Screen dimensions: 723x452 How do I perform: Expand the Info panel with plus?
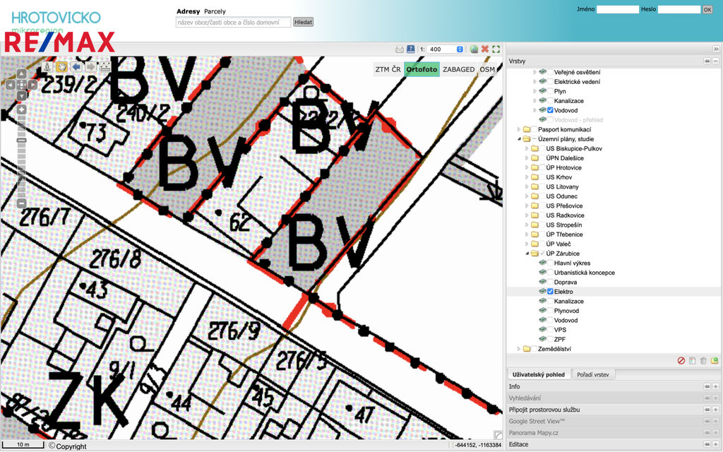[x=715, y=386]
